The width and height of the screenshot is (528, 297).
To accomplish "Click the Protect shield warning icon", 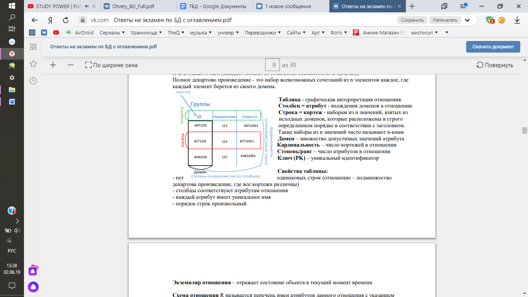I will [491, 20].
